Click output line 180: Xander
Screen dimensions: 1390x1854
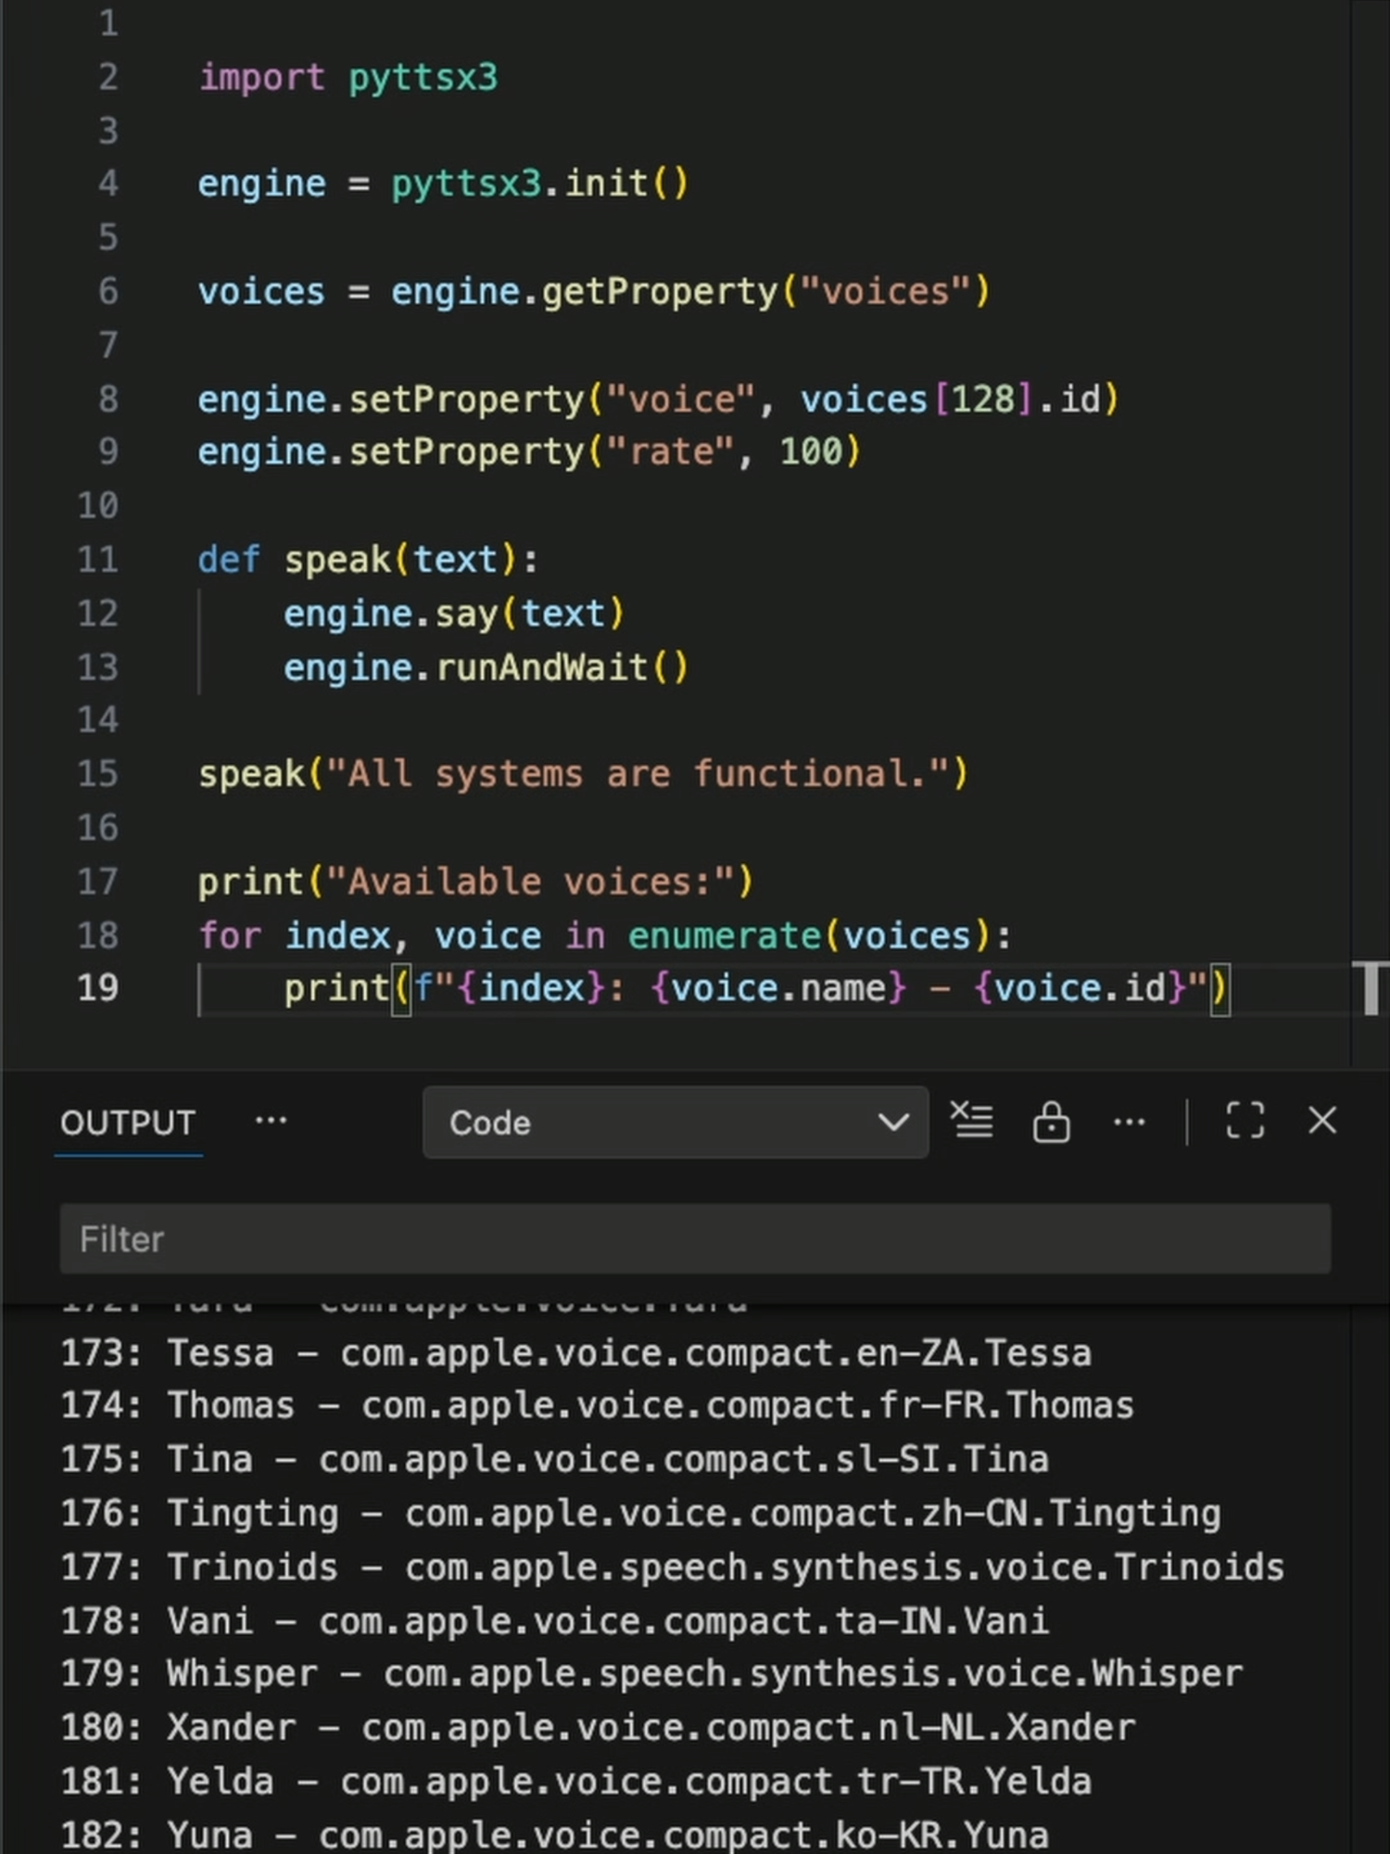[x=598, y=1727]
